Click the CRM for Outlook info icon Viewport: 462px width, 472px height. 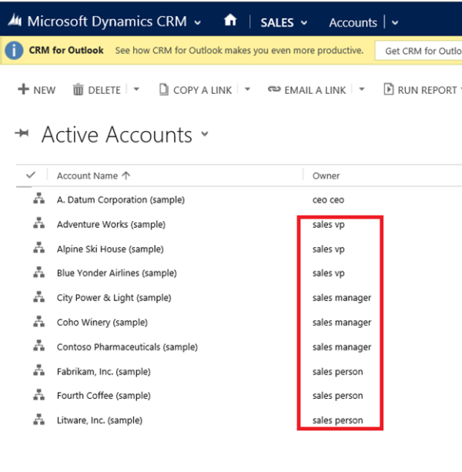coord(14,50)
